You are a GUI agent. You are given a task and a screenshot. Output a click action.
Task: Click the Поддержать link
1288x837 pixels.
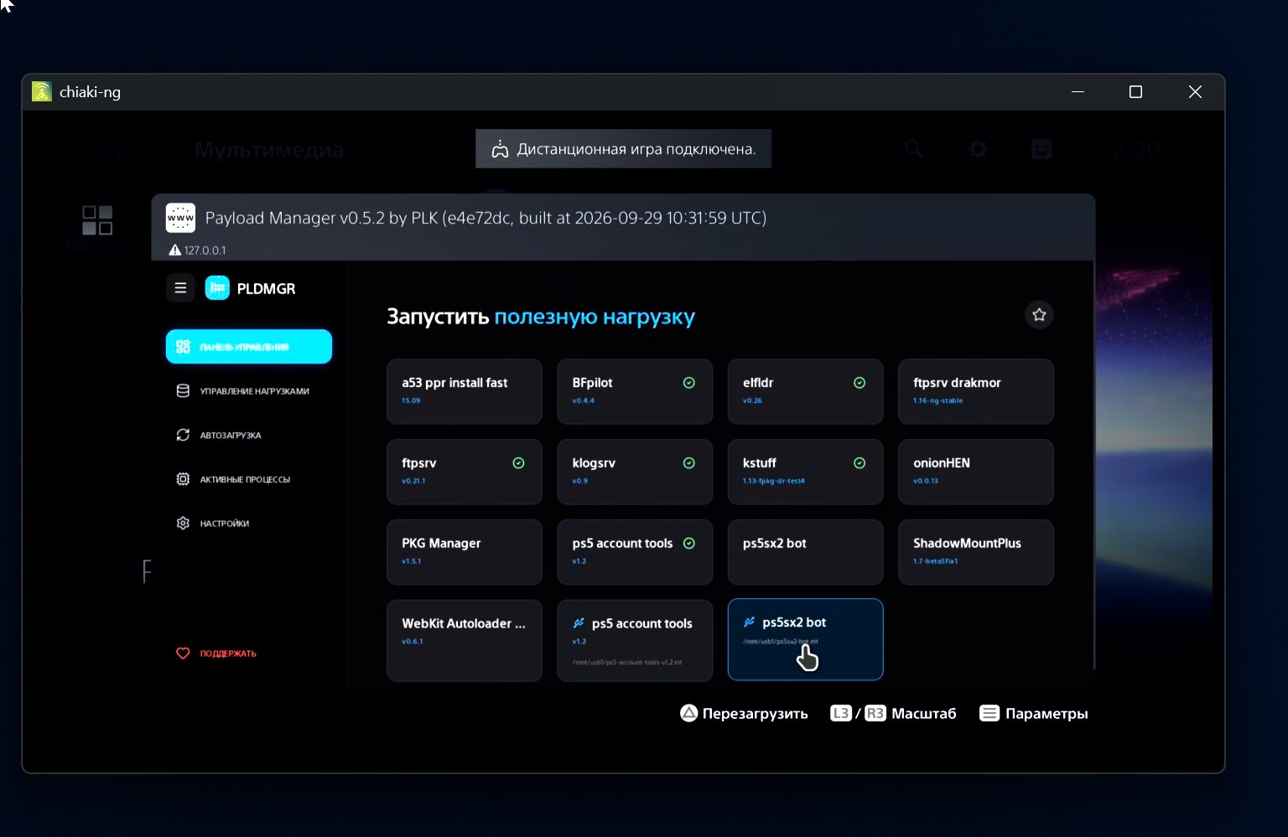[228, 654]
